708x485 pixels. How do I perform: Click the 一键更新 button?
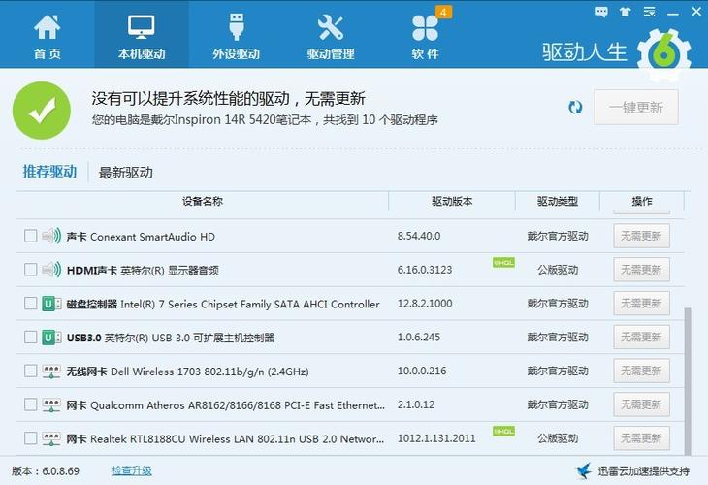636,108
